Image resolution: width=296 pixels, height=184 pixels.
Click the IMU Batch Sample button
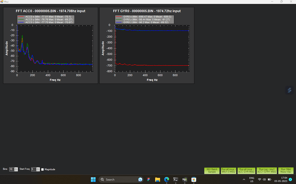[x=212, y=171]
